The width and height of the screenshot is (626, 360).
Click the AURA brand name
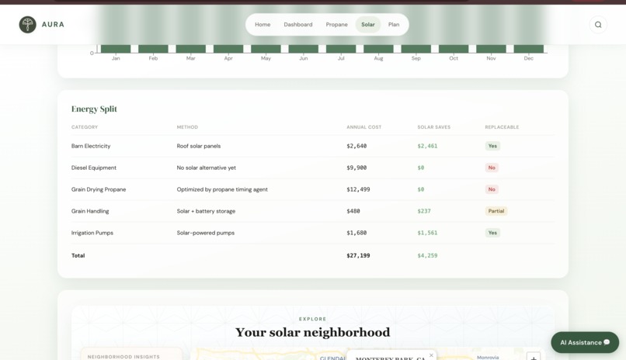pos(53,25)
